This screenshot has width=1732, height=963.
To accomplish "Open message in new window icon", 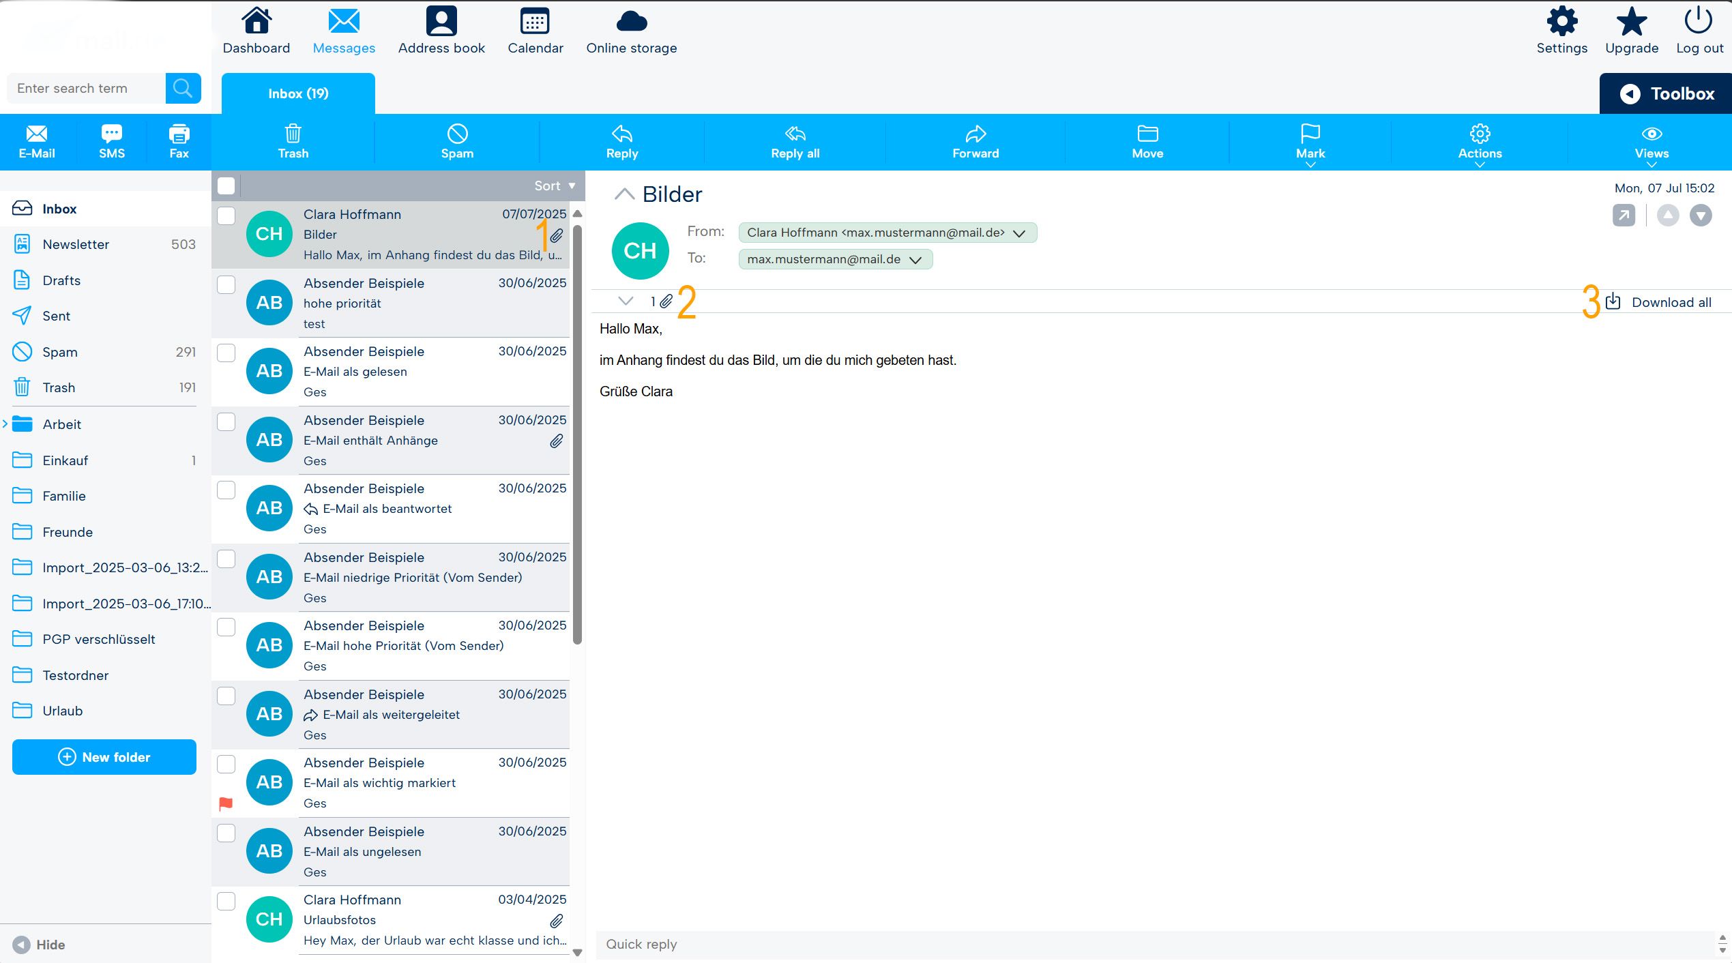I will click(1624, 216).
